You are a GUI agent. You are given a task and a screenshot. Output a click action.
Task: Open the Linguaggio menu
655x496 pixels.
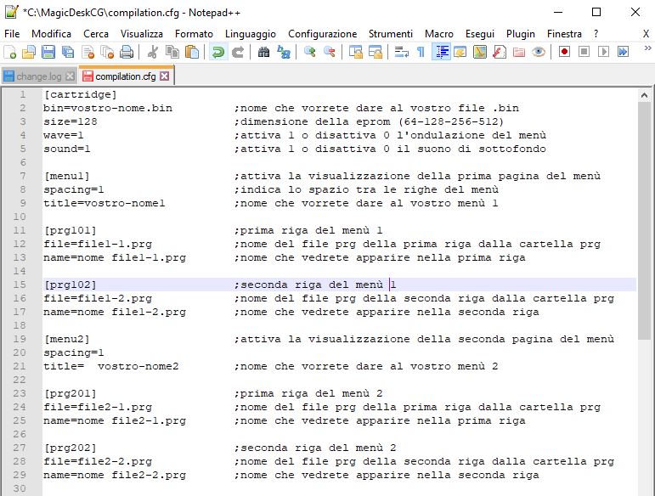(x=251, y=34)
